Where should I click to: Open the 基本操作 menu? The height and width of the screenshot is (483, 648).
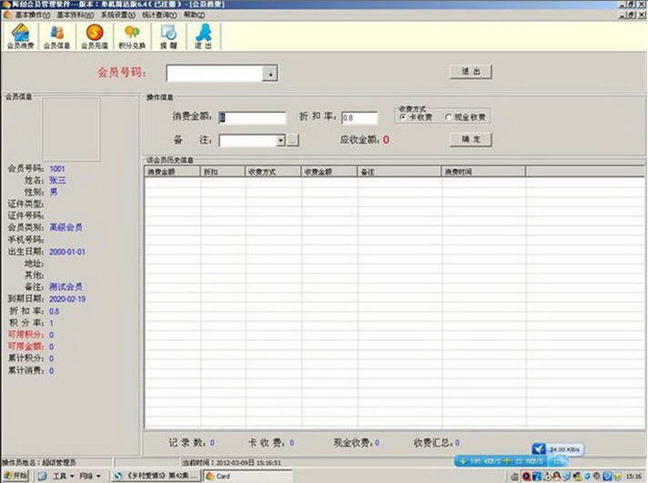click(x=33, y=15)
